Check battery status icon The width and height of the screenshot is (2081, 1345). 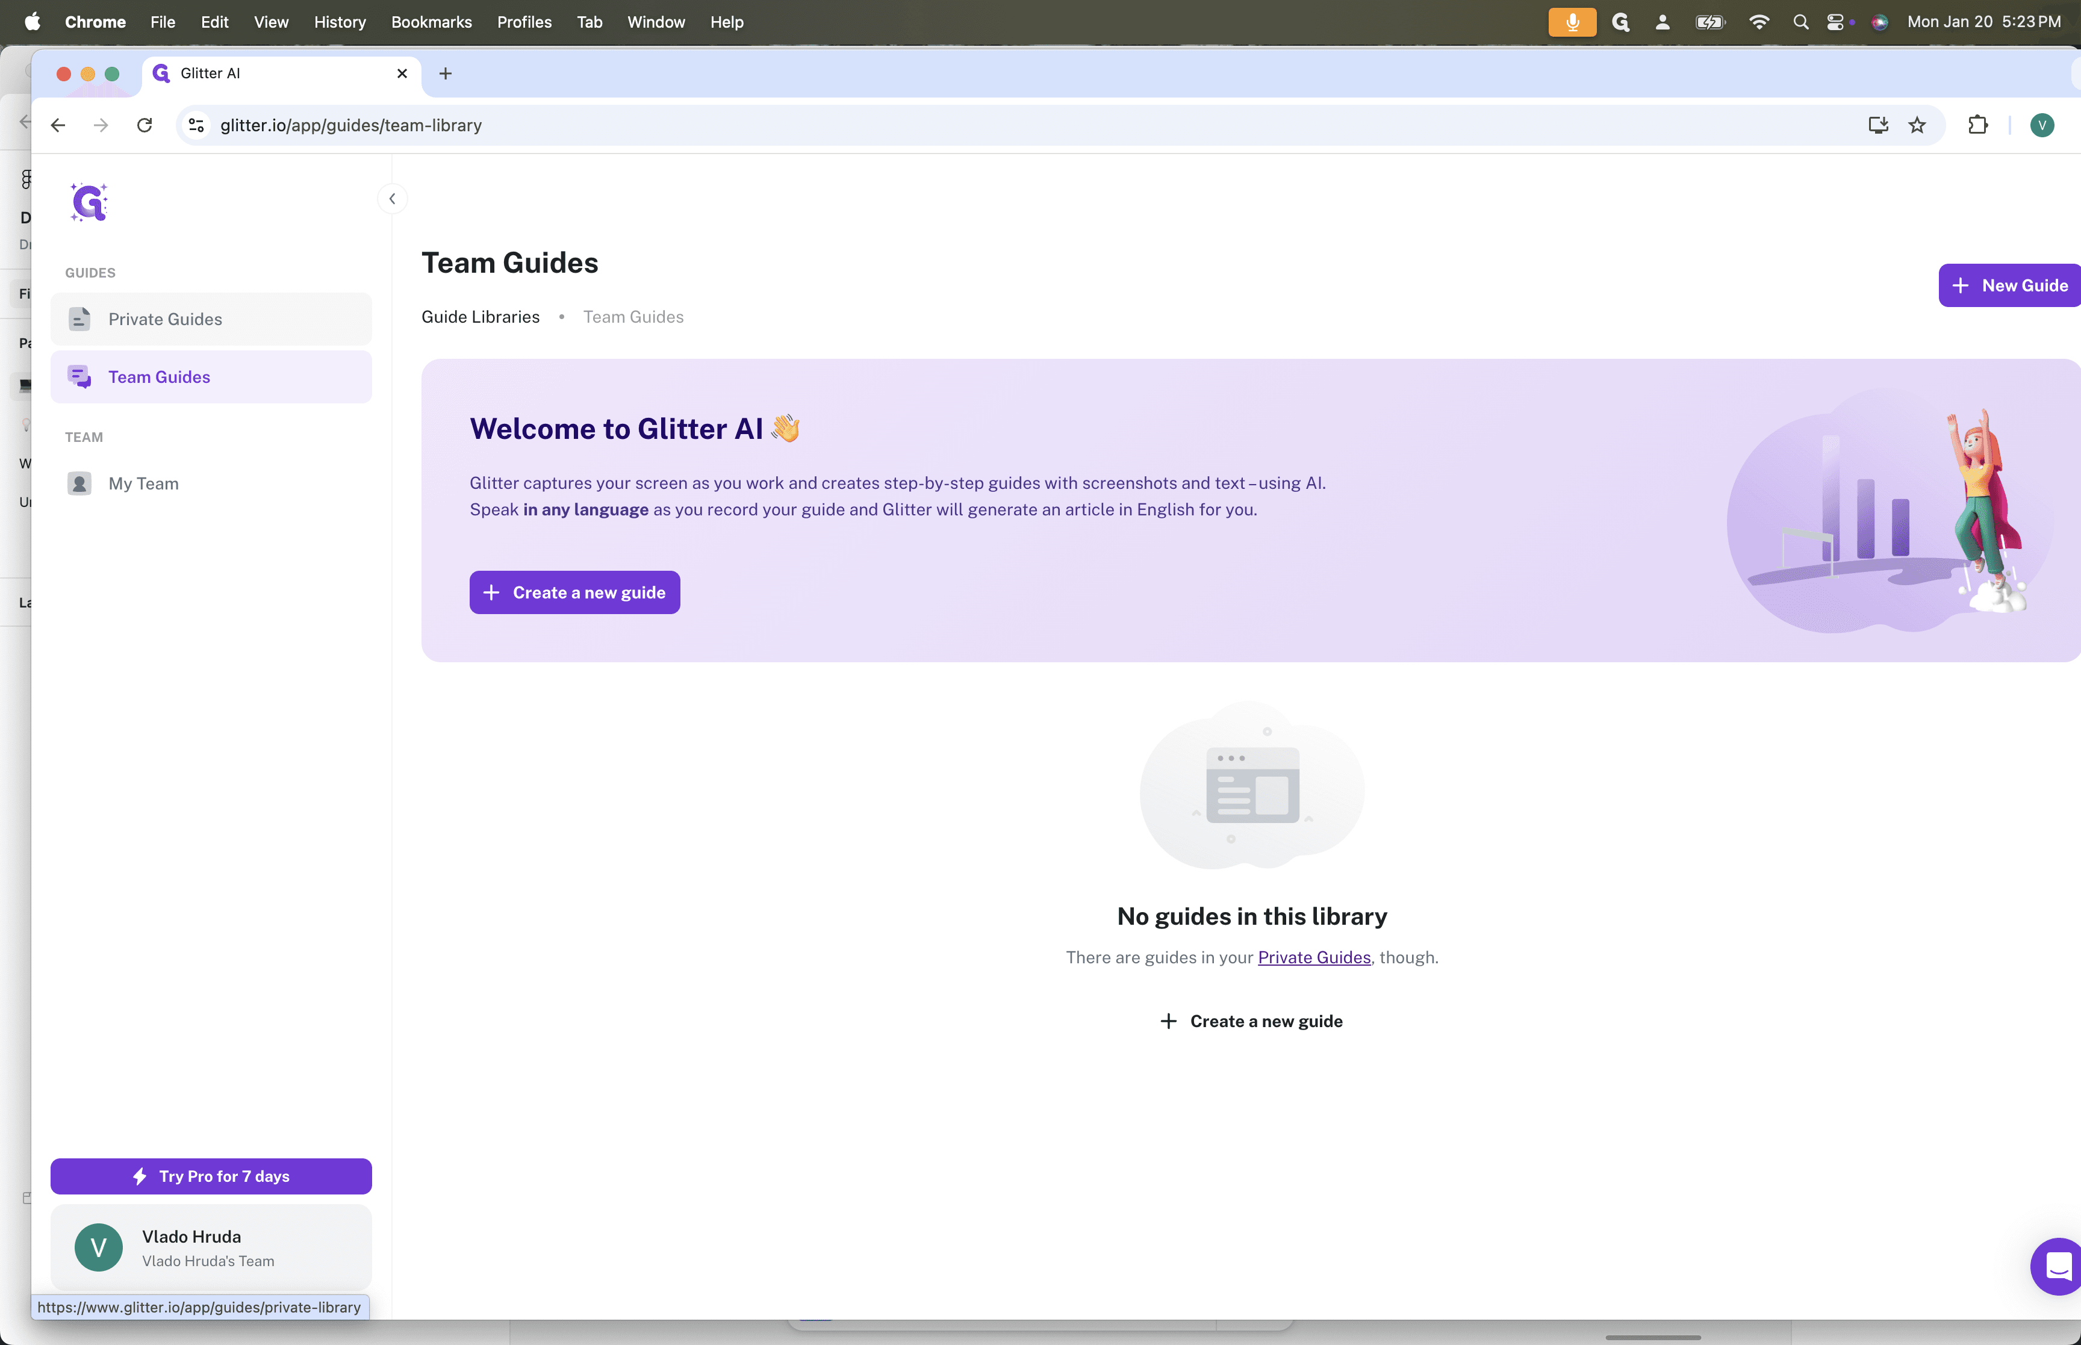pos(1710,22)
